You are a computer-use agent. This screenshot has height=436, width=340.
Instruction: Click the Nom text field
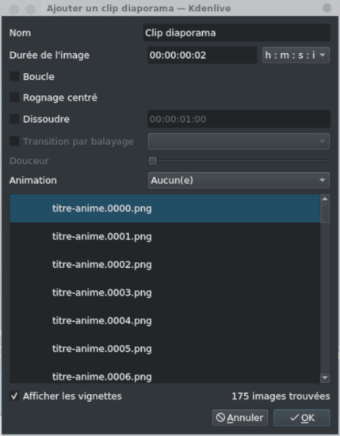[237, 33]
